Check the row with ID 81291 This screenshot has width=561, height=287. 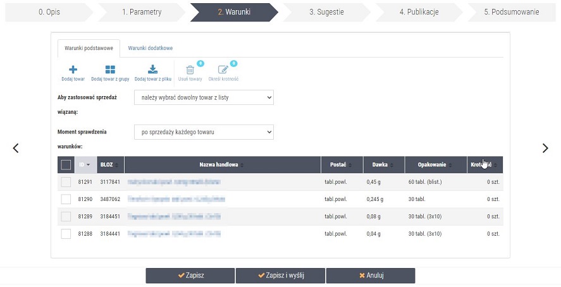click(x=66, y=182)
